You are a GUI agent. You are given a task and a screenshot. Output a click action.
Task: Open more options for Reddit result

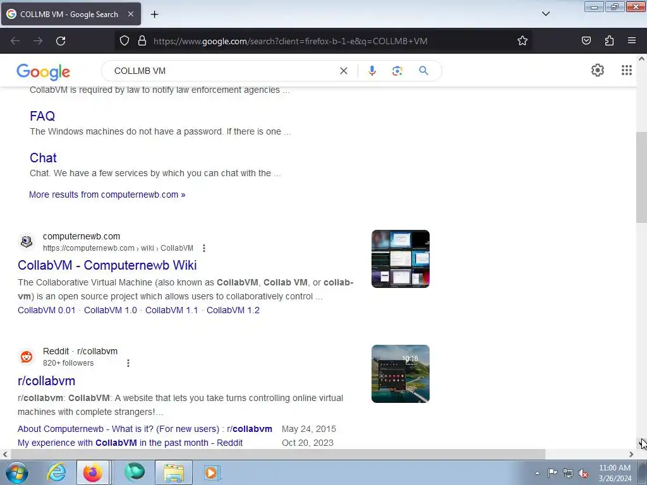click(x=128, y=363)
